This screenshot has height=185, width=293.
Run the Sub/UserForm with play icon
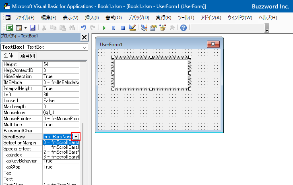[104, 28]
